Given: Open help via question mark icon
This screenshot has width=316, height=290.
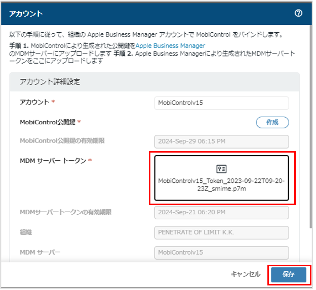Looking at the screenshot, I should (x=298, y=13).
